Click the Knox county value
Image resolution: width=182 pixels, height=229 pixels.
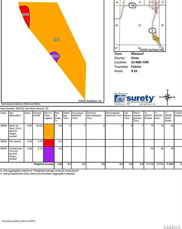click(135, 58)
